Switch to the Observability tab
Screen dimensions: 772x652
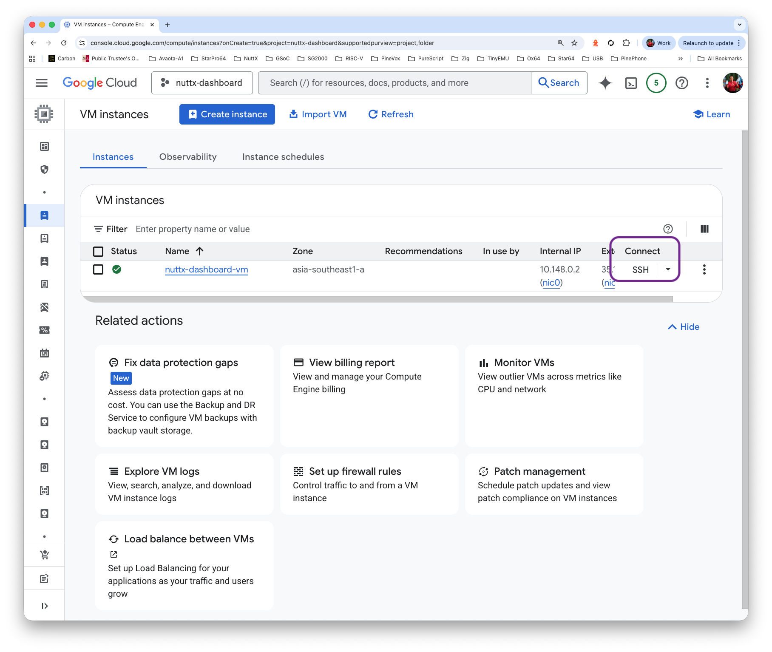(x=188, y=157)
